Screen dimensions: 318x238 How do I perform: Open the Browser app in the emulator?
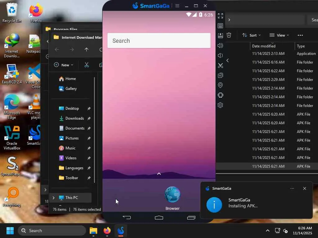pos(172,198)
